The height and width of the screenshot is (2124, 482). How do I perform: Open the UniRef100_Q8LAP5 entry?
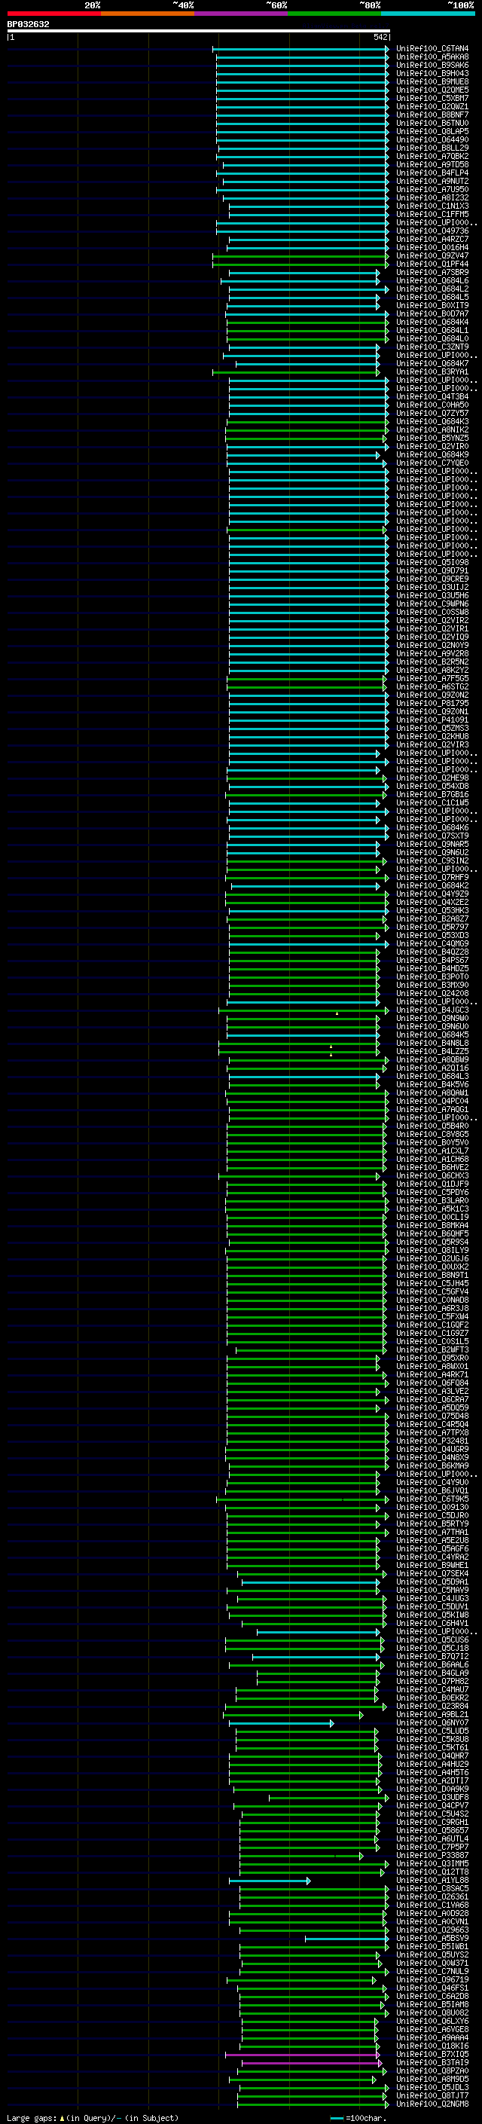(432, 132)
